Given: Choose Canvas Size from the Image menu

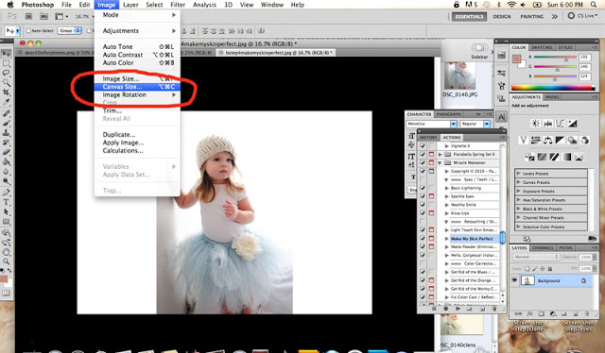Looking at the screenshot, I should (x=137, y=87).
